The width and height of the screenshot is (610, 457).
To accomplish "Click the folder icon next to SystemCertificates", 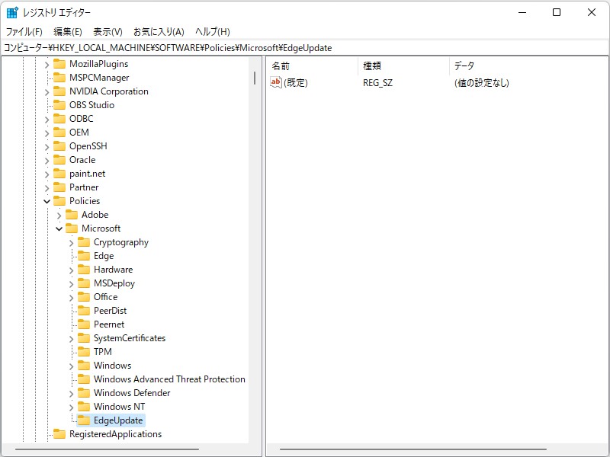I will tap(84, 337).
